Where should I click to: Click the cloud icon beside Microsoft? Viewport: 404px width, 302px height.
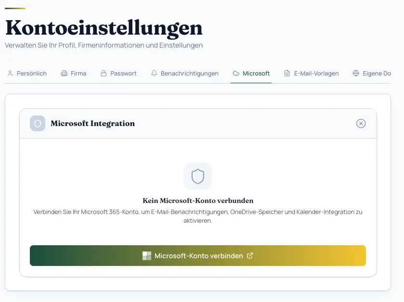coord(236,73)
